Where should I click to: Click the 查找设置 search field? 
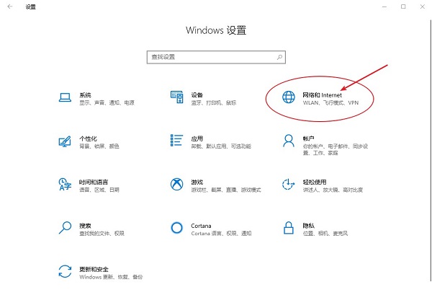216,57
